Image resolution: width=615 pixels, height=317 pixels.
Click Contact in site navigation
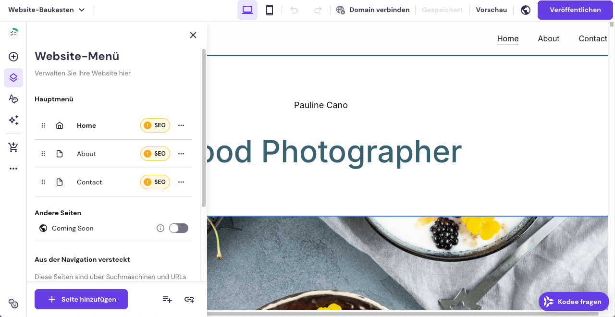593,38
